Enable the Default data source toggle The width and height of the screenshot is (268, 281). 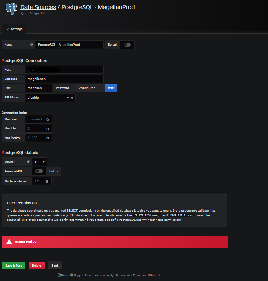pos(127,44)
